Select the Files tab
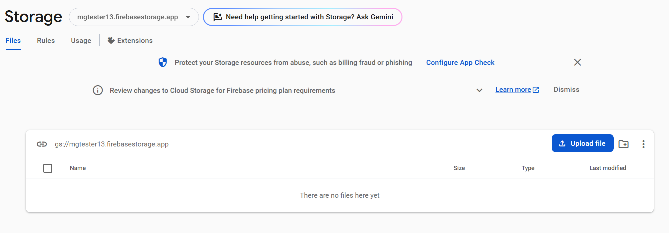This screenshot has width=669, height=233. 13,41
